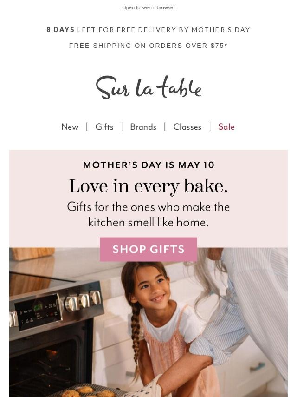Open the New nav item
The width and height of the screenshot is (297, 397).
tap(70, 127)
